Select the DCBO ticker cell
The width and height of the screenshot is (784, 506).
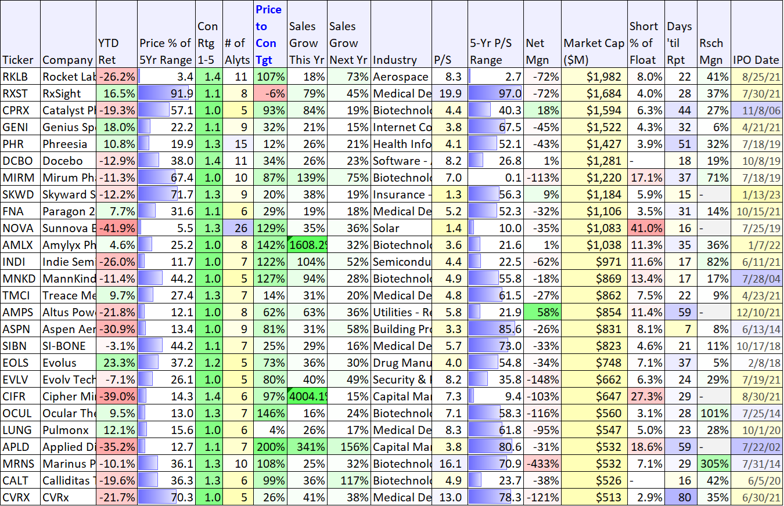[x=20, y=161]
